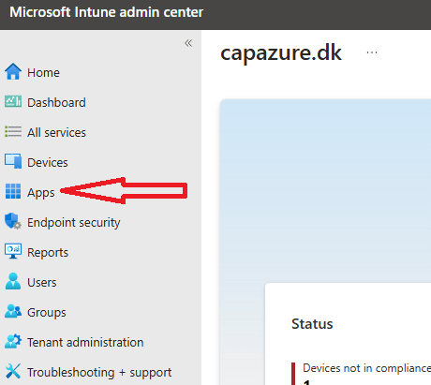Screen dimensions: 431x385
Task: Click the All services list icon
Action: tap(13, 132)
